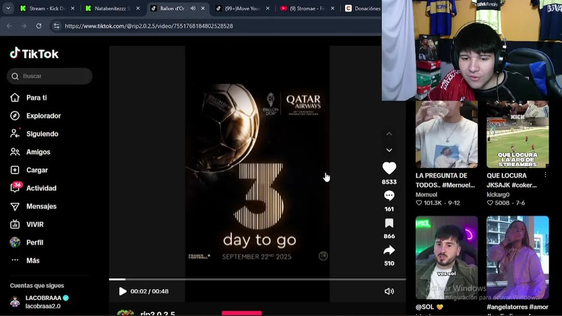
Task: Open the Cargar upload page
Action: point(37,170)
